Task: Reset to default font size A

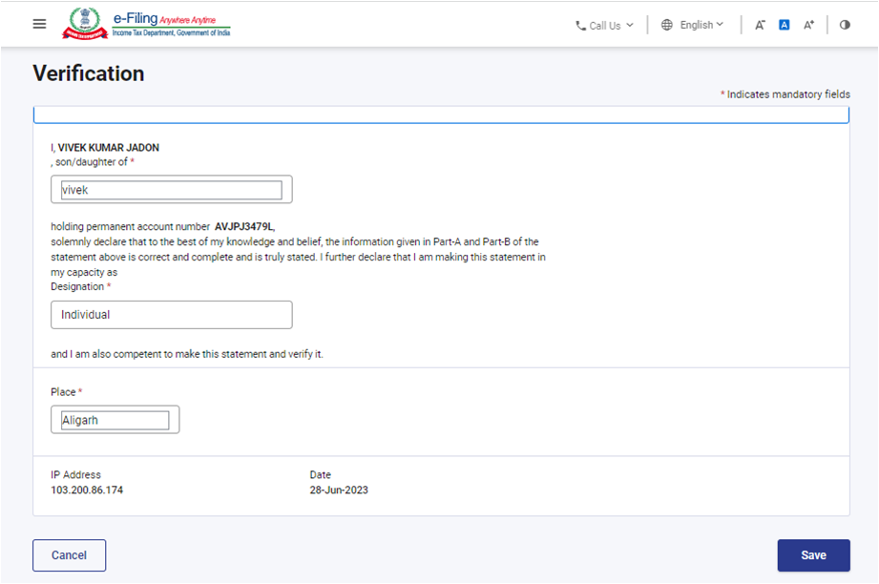Action: pyautogui.click(x=784, y=25)
